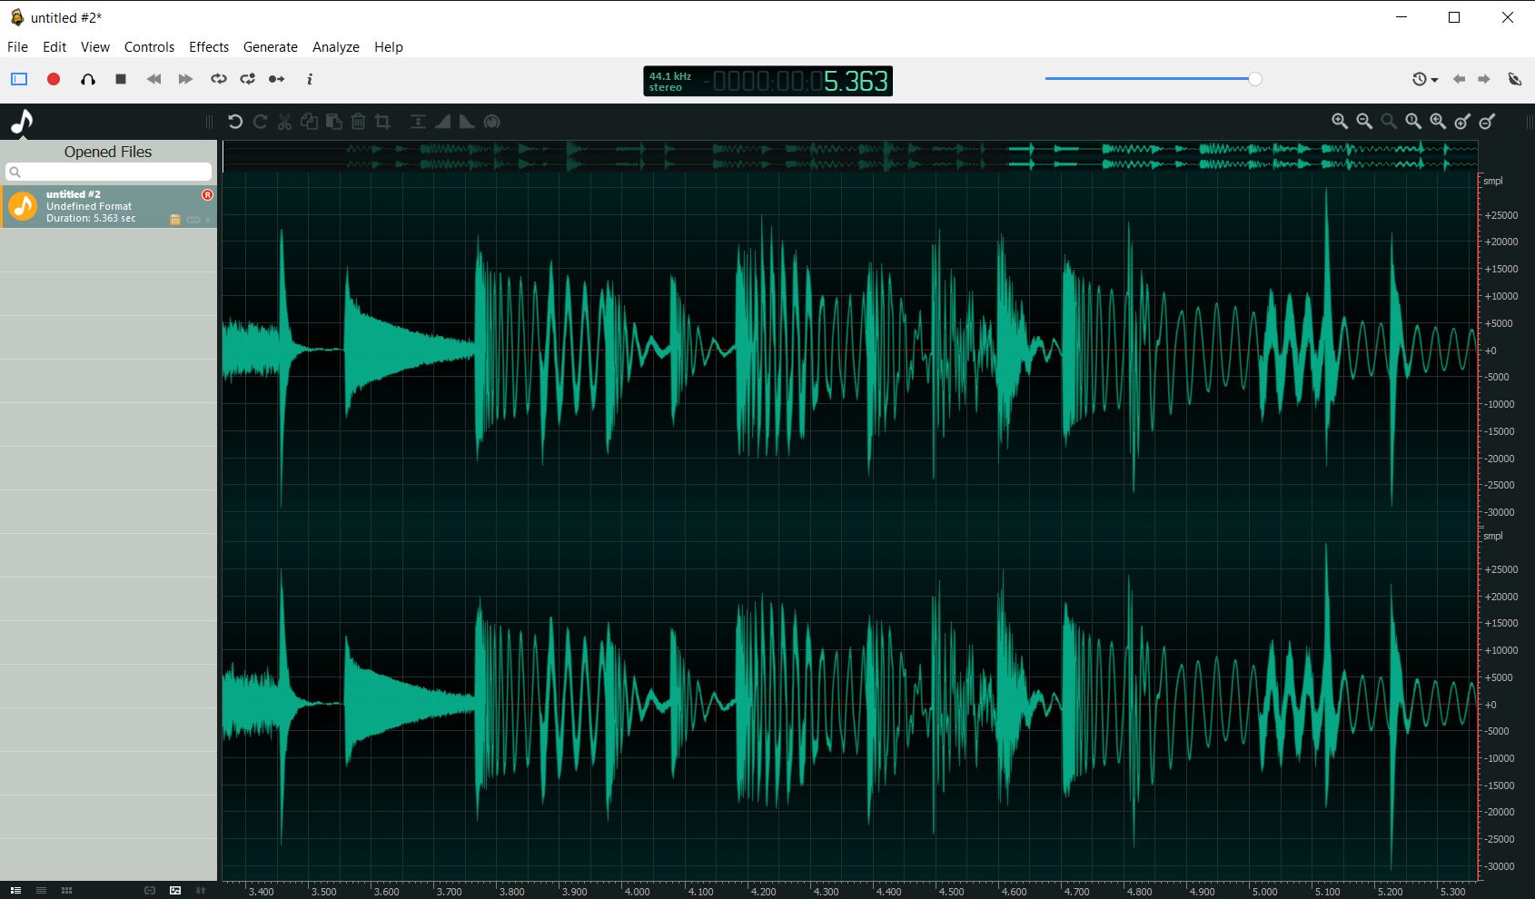Click the Opened Files search field
Screen dimensions: 1535x899
[x=109, y=172]
